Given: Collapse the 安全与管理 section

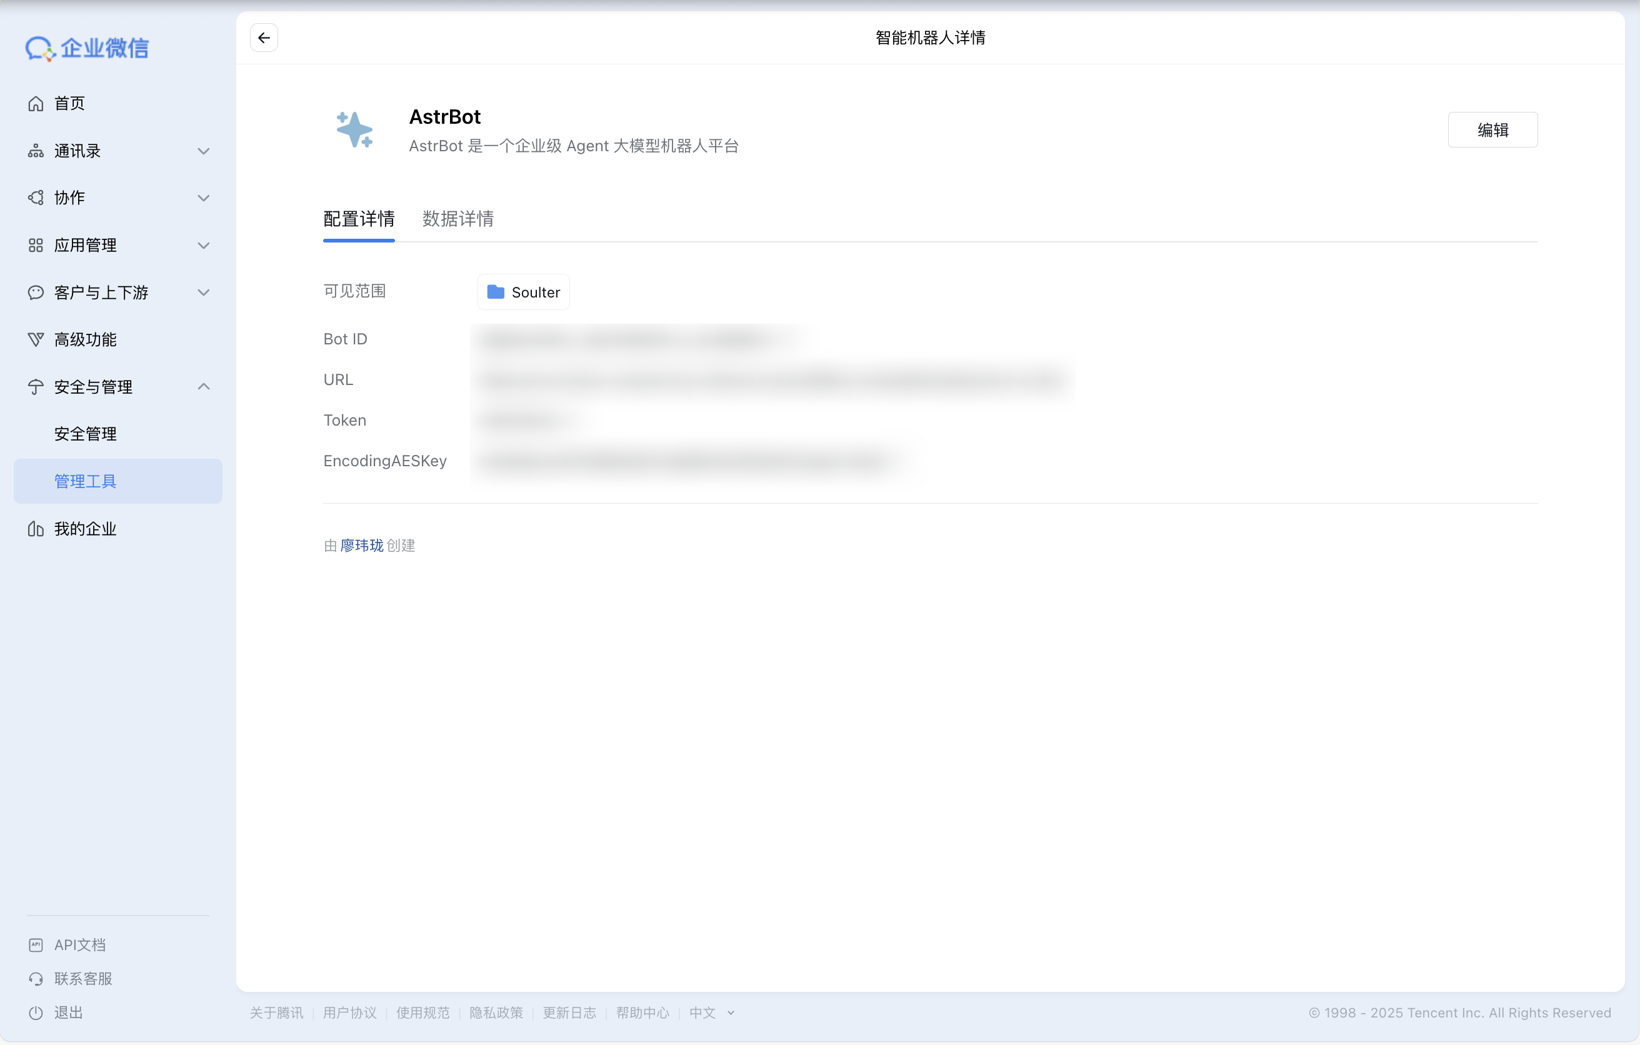Looking at the screenshot, I should point(203,386).
